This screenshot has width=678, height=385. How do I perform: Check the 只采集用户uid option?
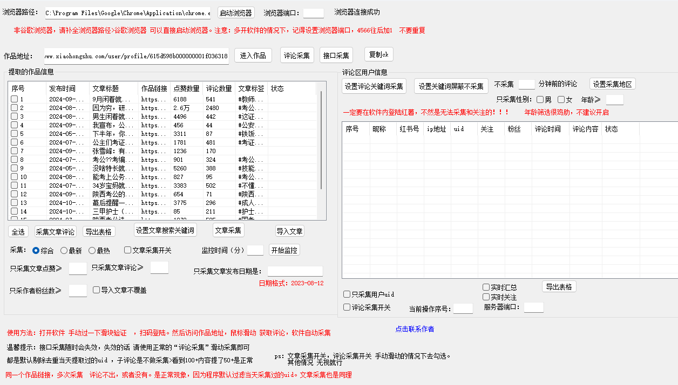pyautogui.click(x=347, y=294)
